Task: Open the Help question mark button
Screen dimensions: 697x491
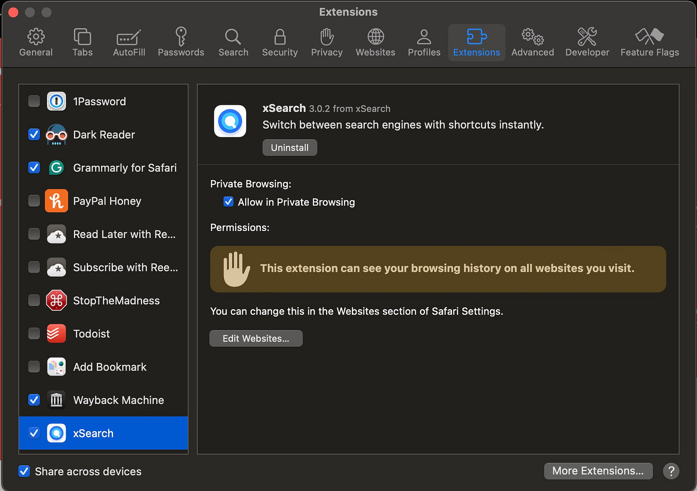Action: tap(671, 471)
